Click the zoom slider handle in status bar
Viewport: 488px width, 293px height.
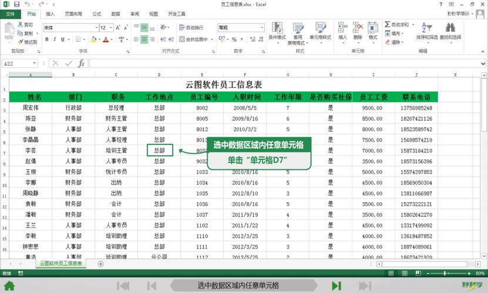pyautogui.click(x=445, y=273)
